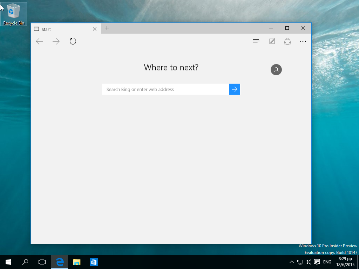Maximize the Edge window
This screenshot has height=269, width=359.
287,28
